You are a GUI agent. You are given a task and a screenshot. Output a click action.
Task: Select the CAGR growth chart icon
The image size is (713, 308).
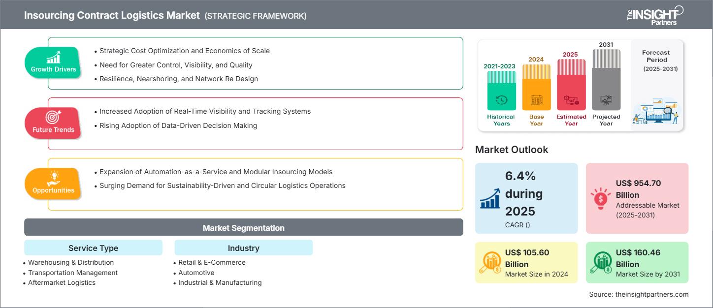click(x=489, y=199)
